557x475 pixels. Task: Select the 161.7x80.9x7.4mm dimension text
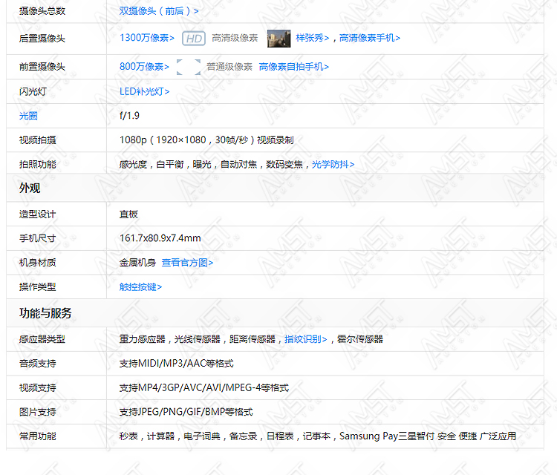(x=160, y=238)
